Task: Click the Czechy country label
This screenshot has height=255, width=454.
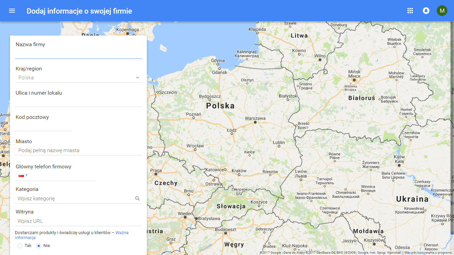Action: [166, 183]
